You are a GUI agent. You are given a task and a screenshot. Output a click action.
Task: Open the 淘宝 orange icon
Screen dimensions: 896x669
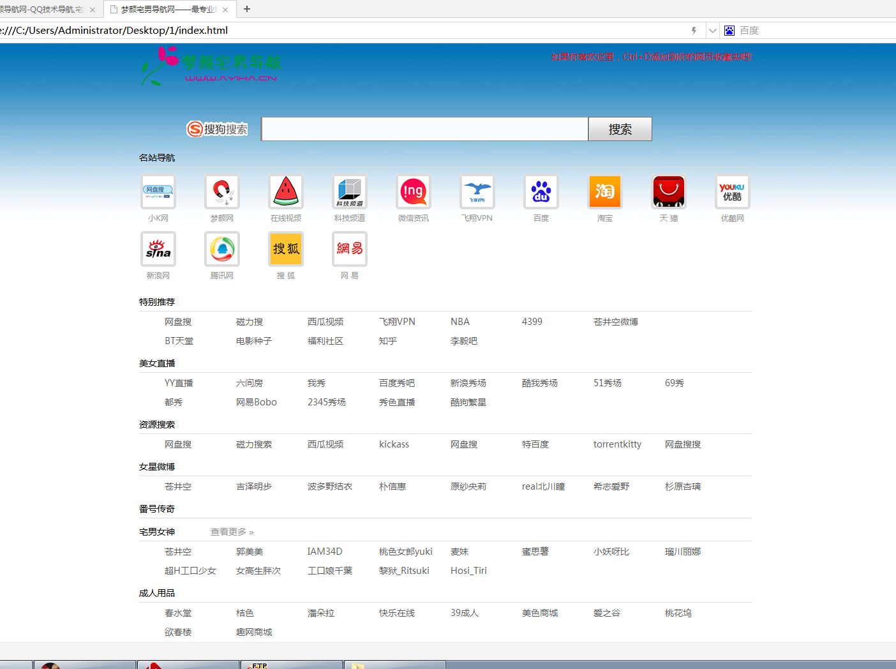605,192
